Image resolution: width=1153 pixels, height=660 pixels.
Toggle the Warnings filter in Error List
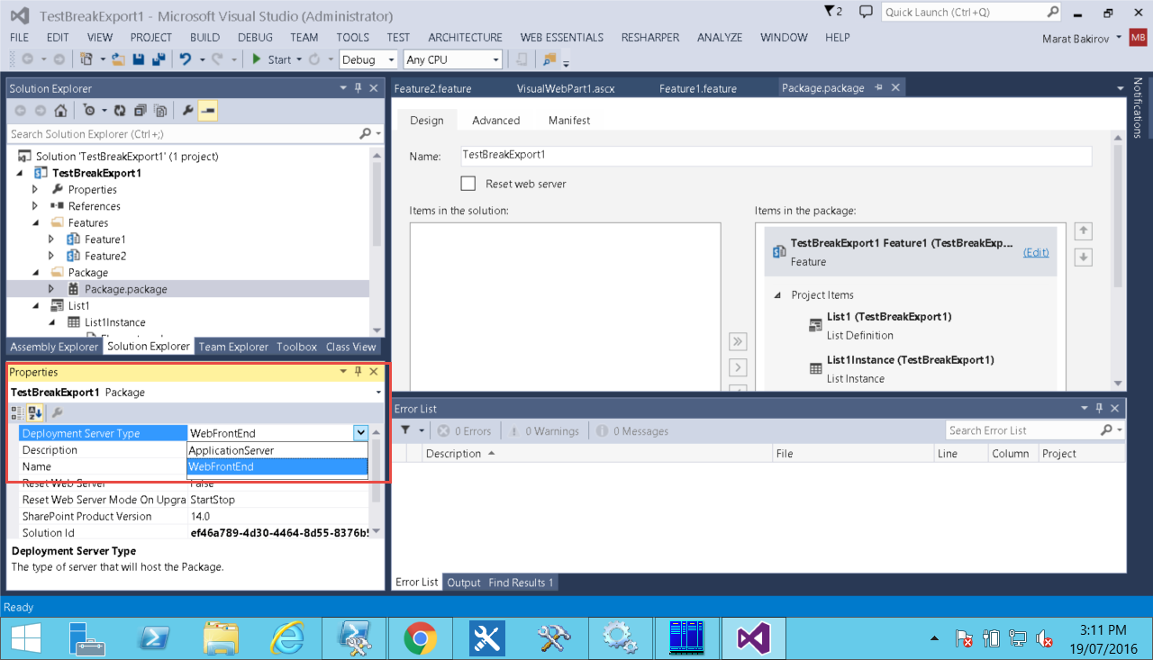[545, 431]
